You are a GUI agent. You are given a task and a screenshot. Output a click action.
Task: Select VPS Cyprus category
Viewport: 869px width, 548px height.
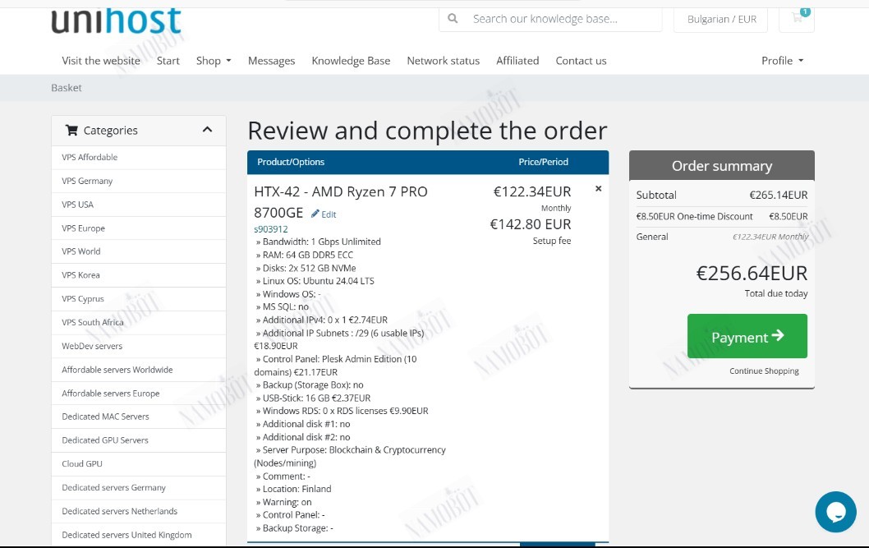(139, 299)
